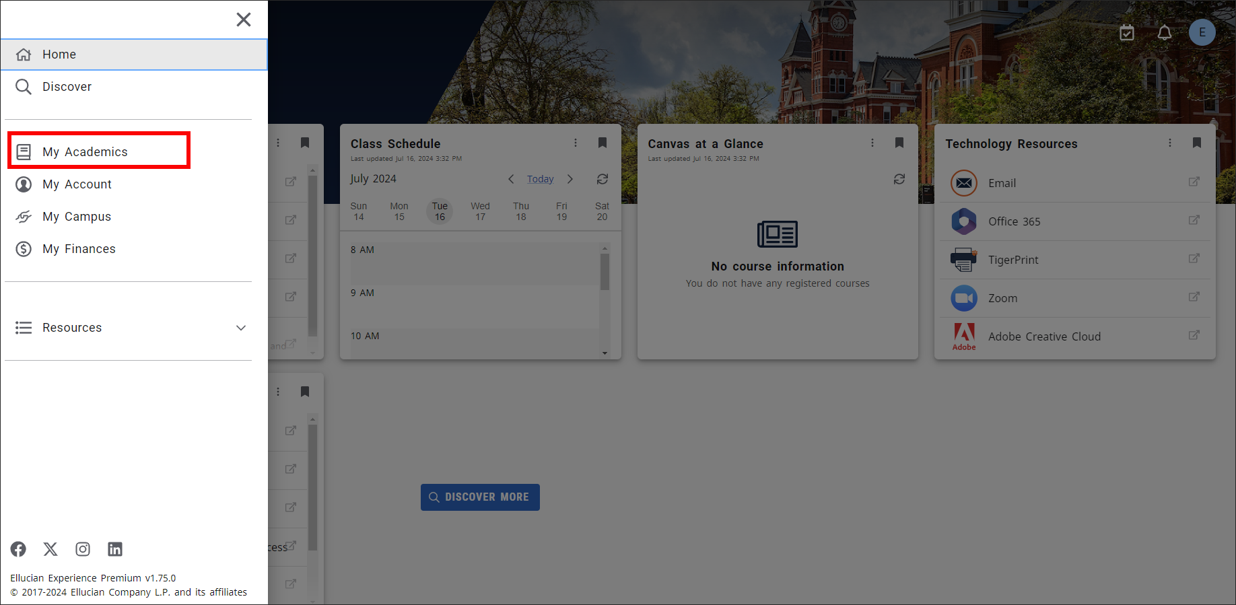Open the notifications bell

1164,32
